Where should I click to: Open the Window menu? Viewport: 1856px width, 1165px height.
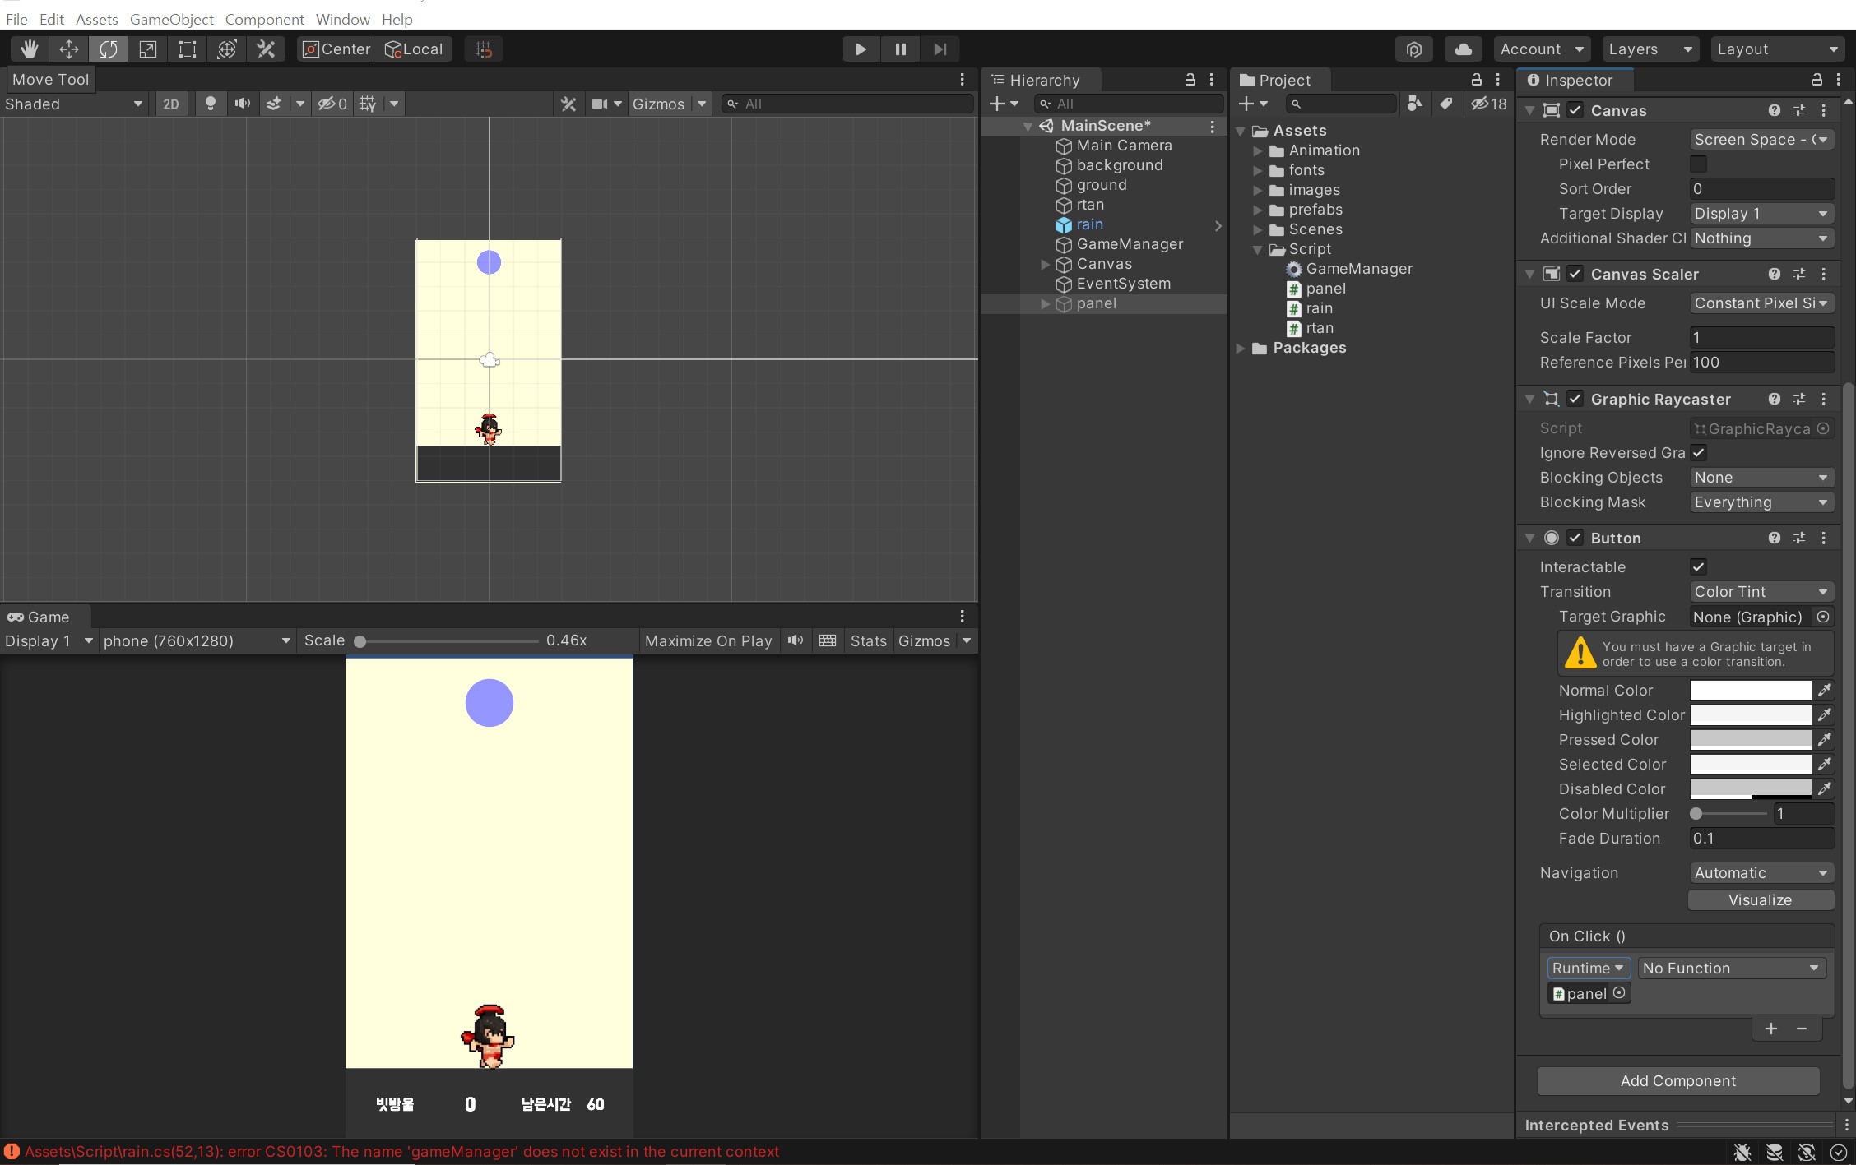[x=342, y=19]
